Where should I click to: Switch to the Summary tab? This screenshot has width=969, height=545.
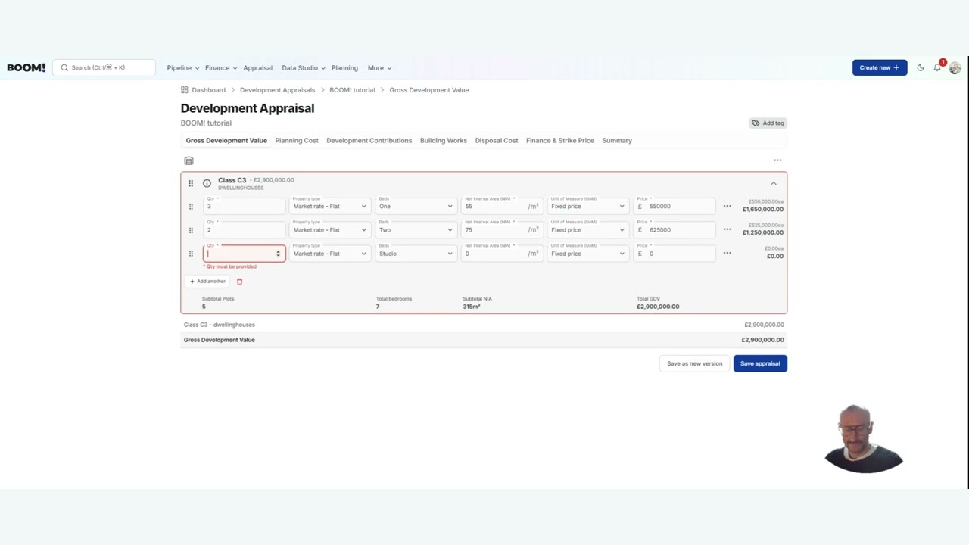617,140
